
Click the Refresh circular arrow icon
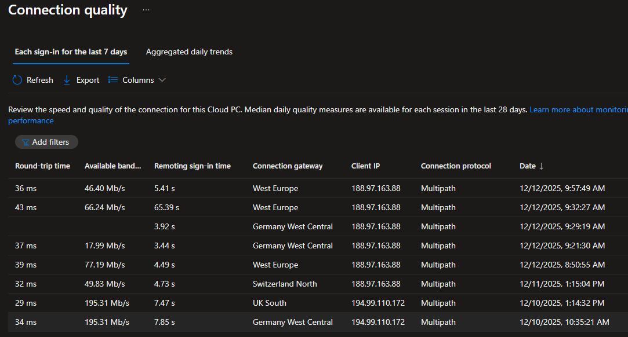pyautogui.click(x=17, y=80)
